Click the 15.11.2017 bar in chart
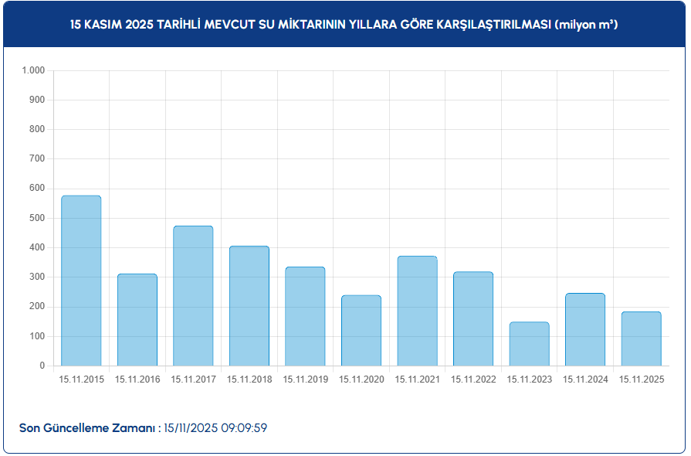Viewport: 691px width, 456px height. 193,296
